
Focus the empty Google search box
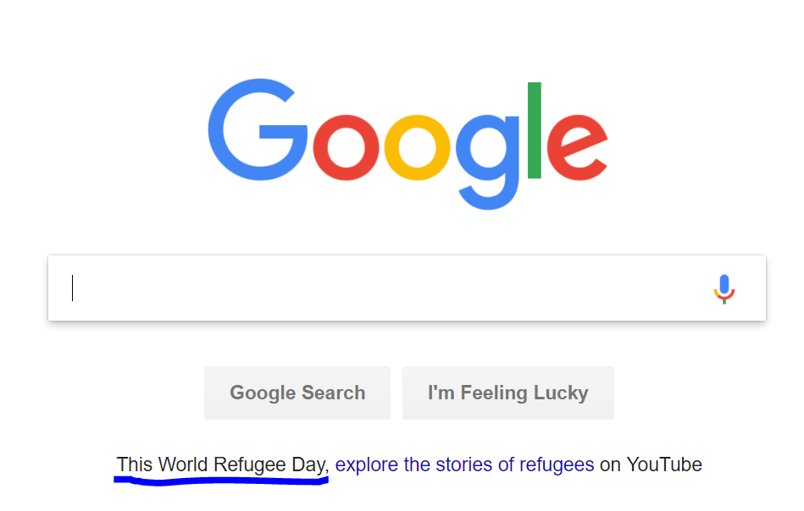point(408,288)
